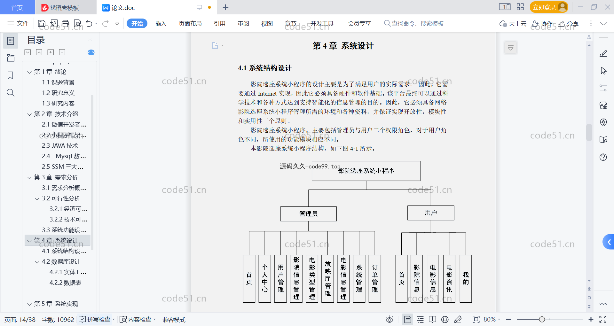Collapse 第 3 章 需求分析 tree node
This screenshot has height=326, width=614.
29,177
